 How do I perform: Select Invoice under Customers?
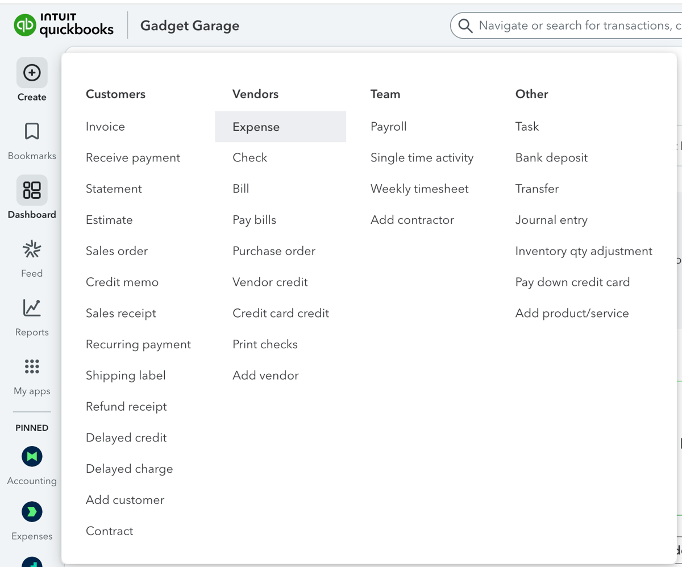[105, 127]
